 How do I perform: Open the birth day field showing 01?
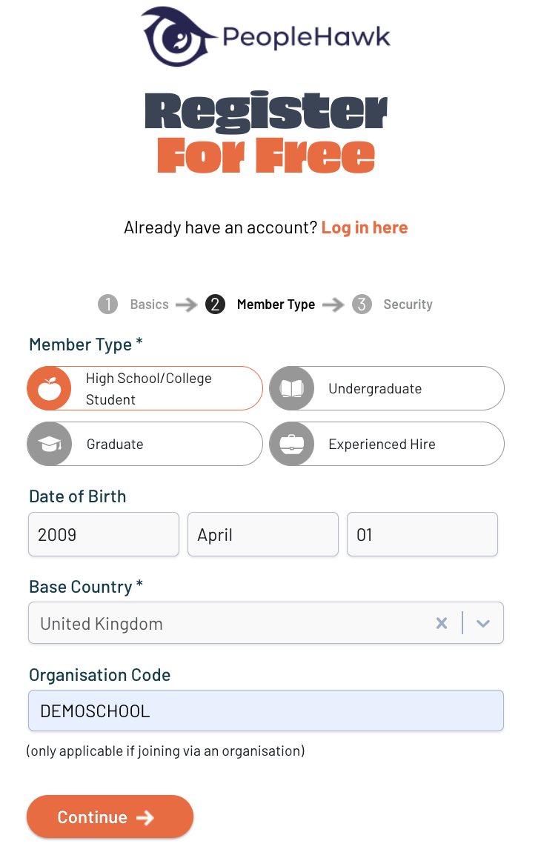click(422, 534)
